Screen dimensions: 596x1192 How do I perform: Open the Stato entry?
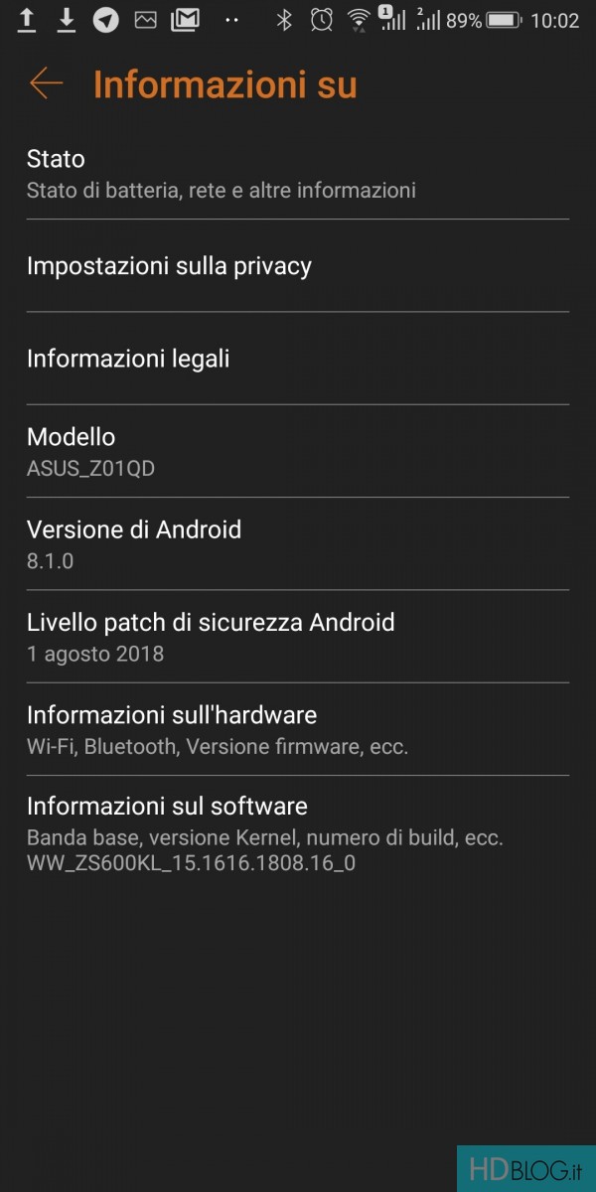(x=298, y=173)
